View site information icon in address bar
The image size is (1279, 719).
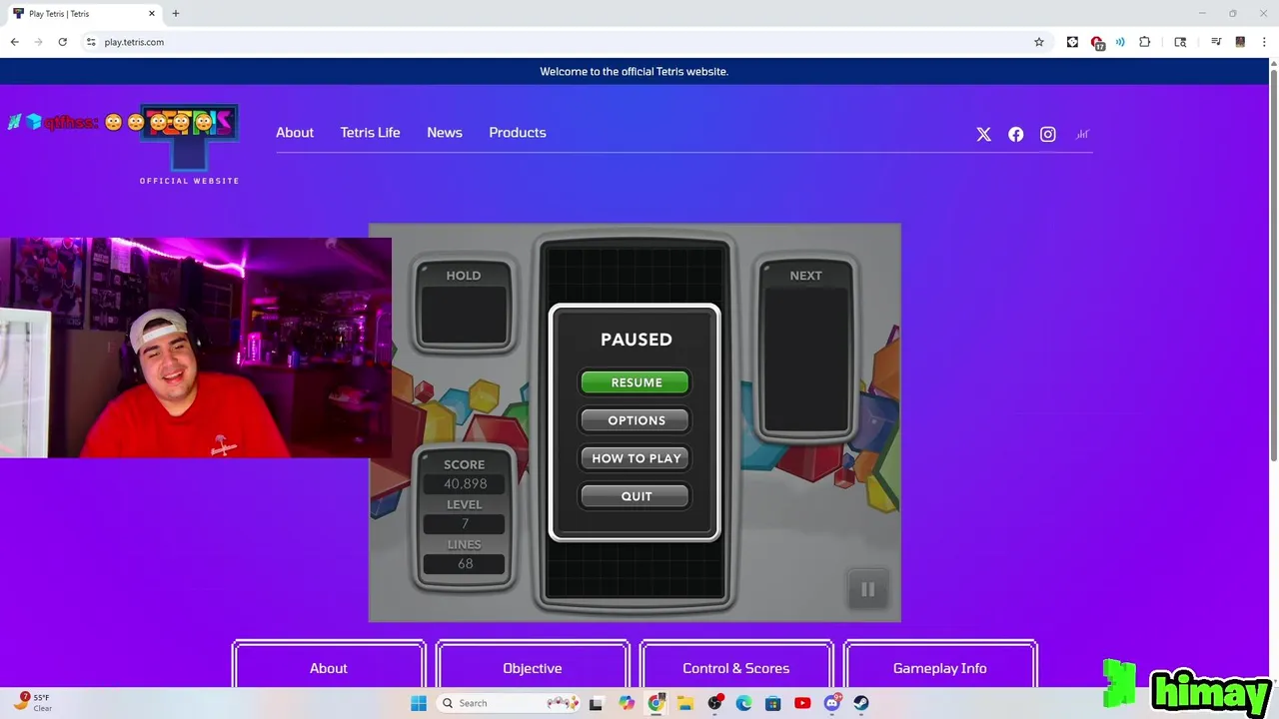[x=91, y=42]
